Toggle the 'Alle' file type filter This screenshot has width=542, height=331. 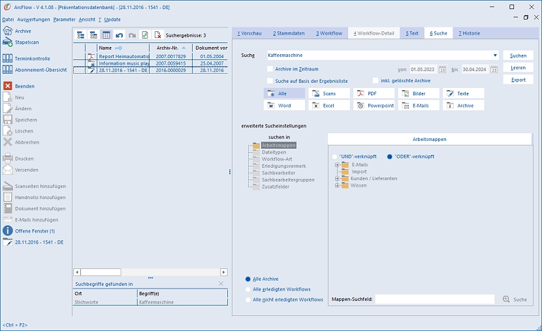tap(284, 93)
